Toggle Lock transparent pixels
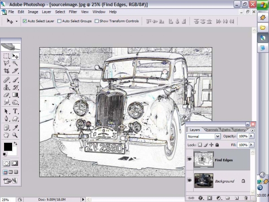Screen dimensions: 269x202 200,145
